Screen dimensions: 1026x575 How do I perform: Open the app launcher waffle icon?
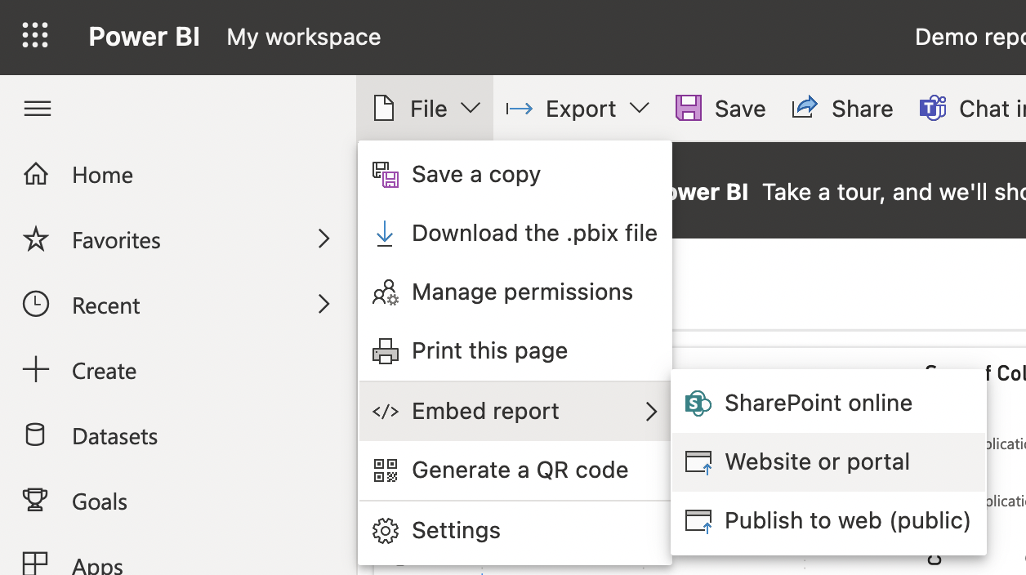click(35, 37)
